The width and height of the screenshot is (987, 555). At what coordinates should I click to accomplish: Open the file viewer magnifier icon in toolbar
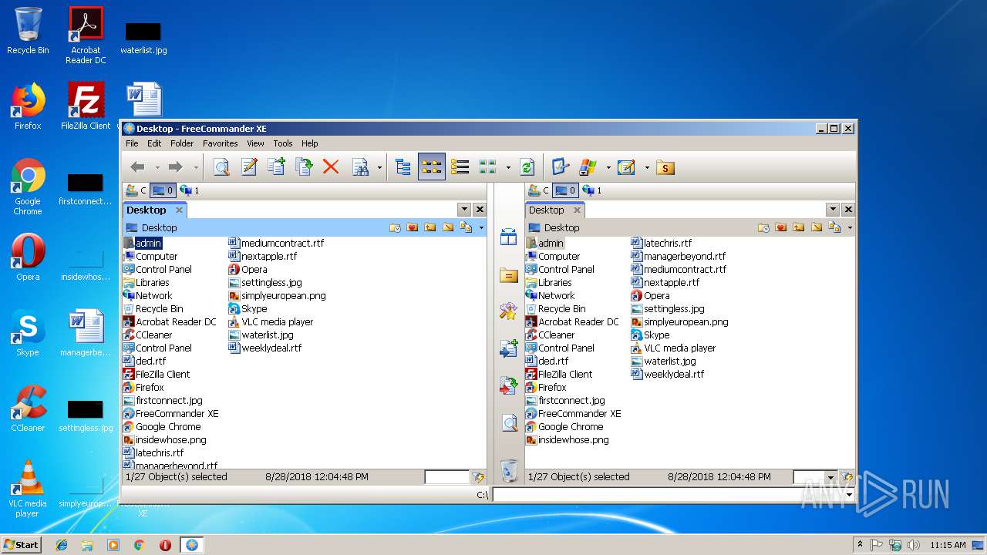[x=221, y=167]
